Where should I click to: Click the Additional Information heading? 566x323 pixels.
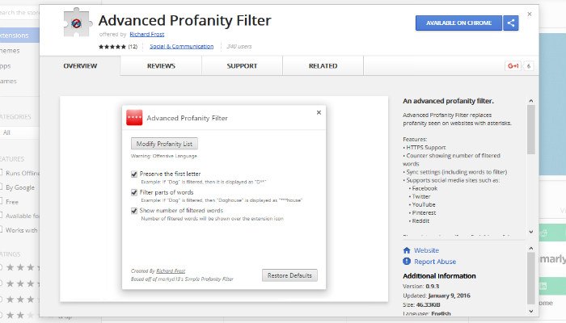(x=439, y=276)
